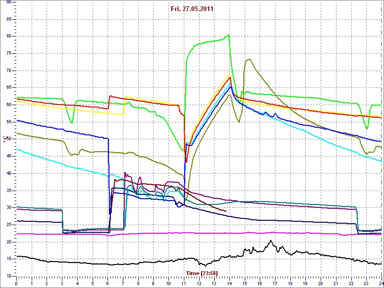This screenshot has height=288, width=384.
Task: Select the y-axis value 25
Action: pos(8,225)
